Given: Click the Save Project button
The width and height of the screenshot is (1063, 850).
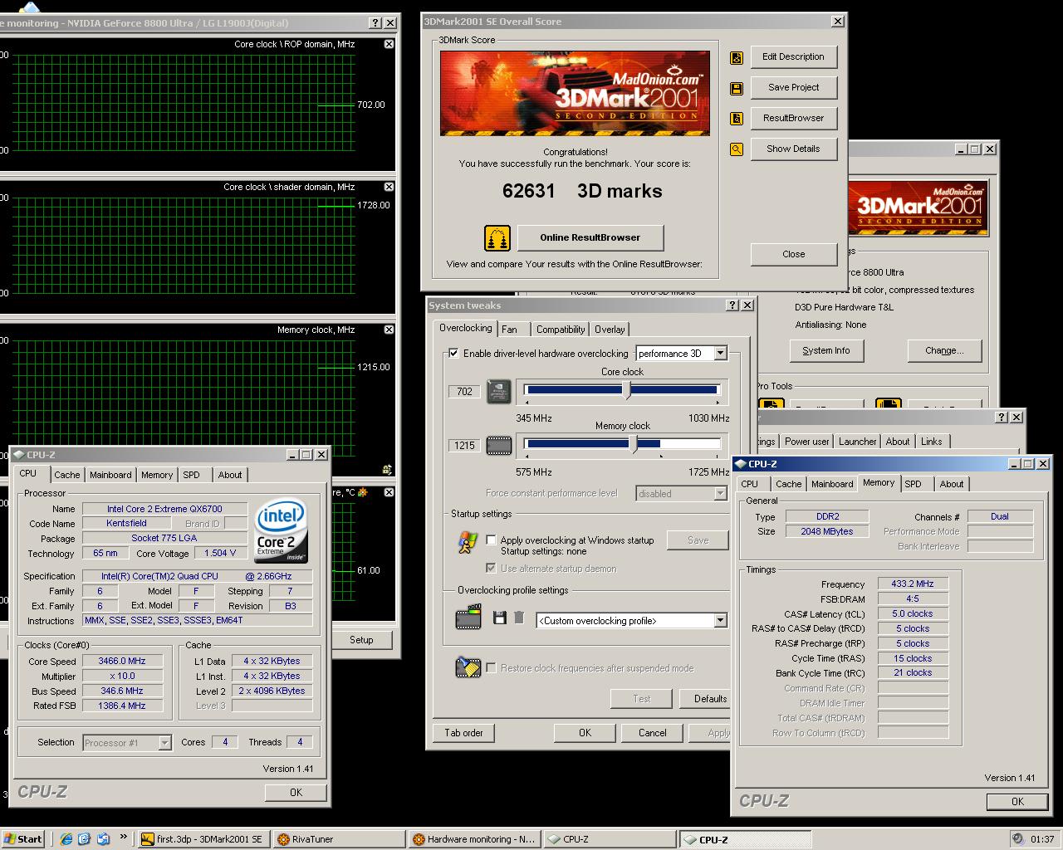Looking at the screenshot, I should click(793, 87).
